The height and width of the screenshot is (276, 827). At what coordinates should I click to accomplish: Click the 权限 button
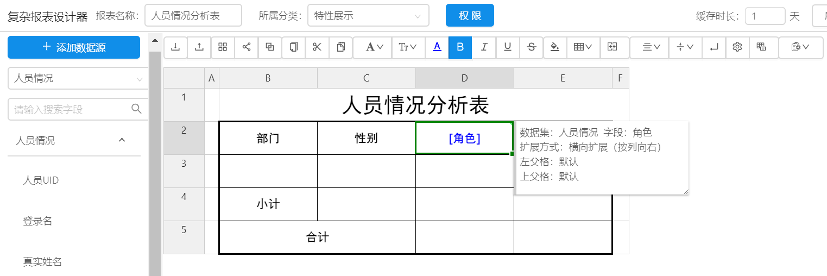click(470, 16)
